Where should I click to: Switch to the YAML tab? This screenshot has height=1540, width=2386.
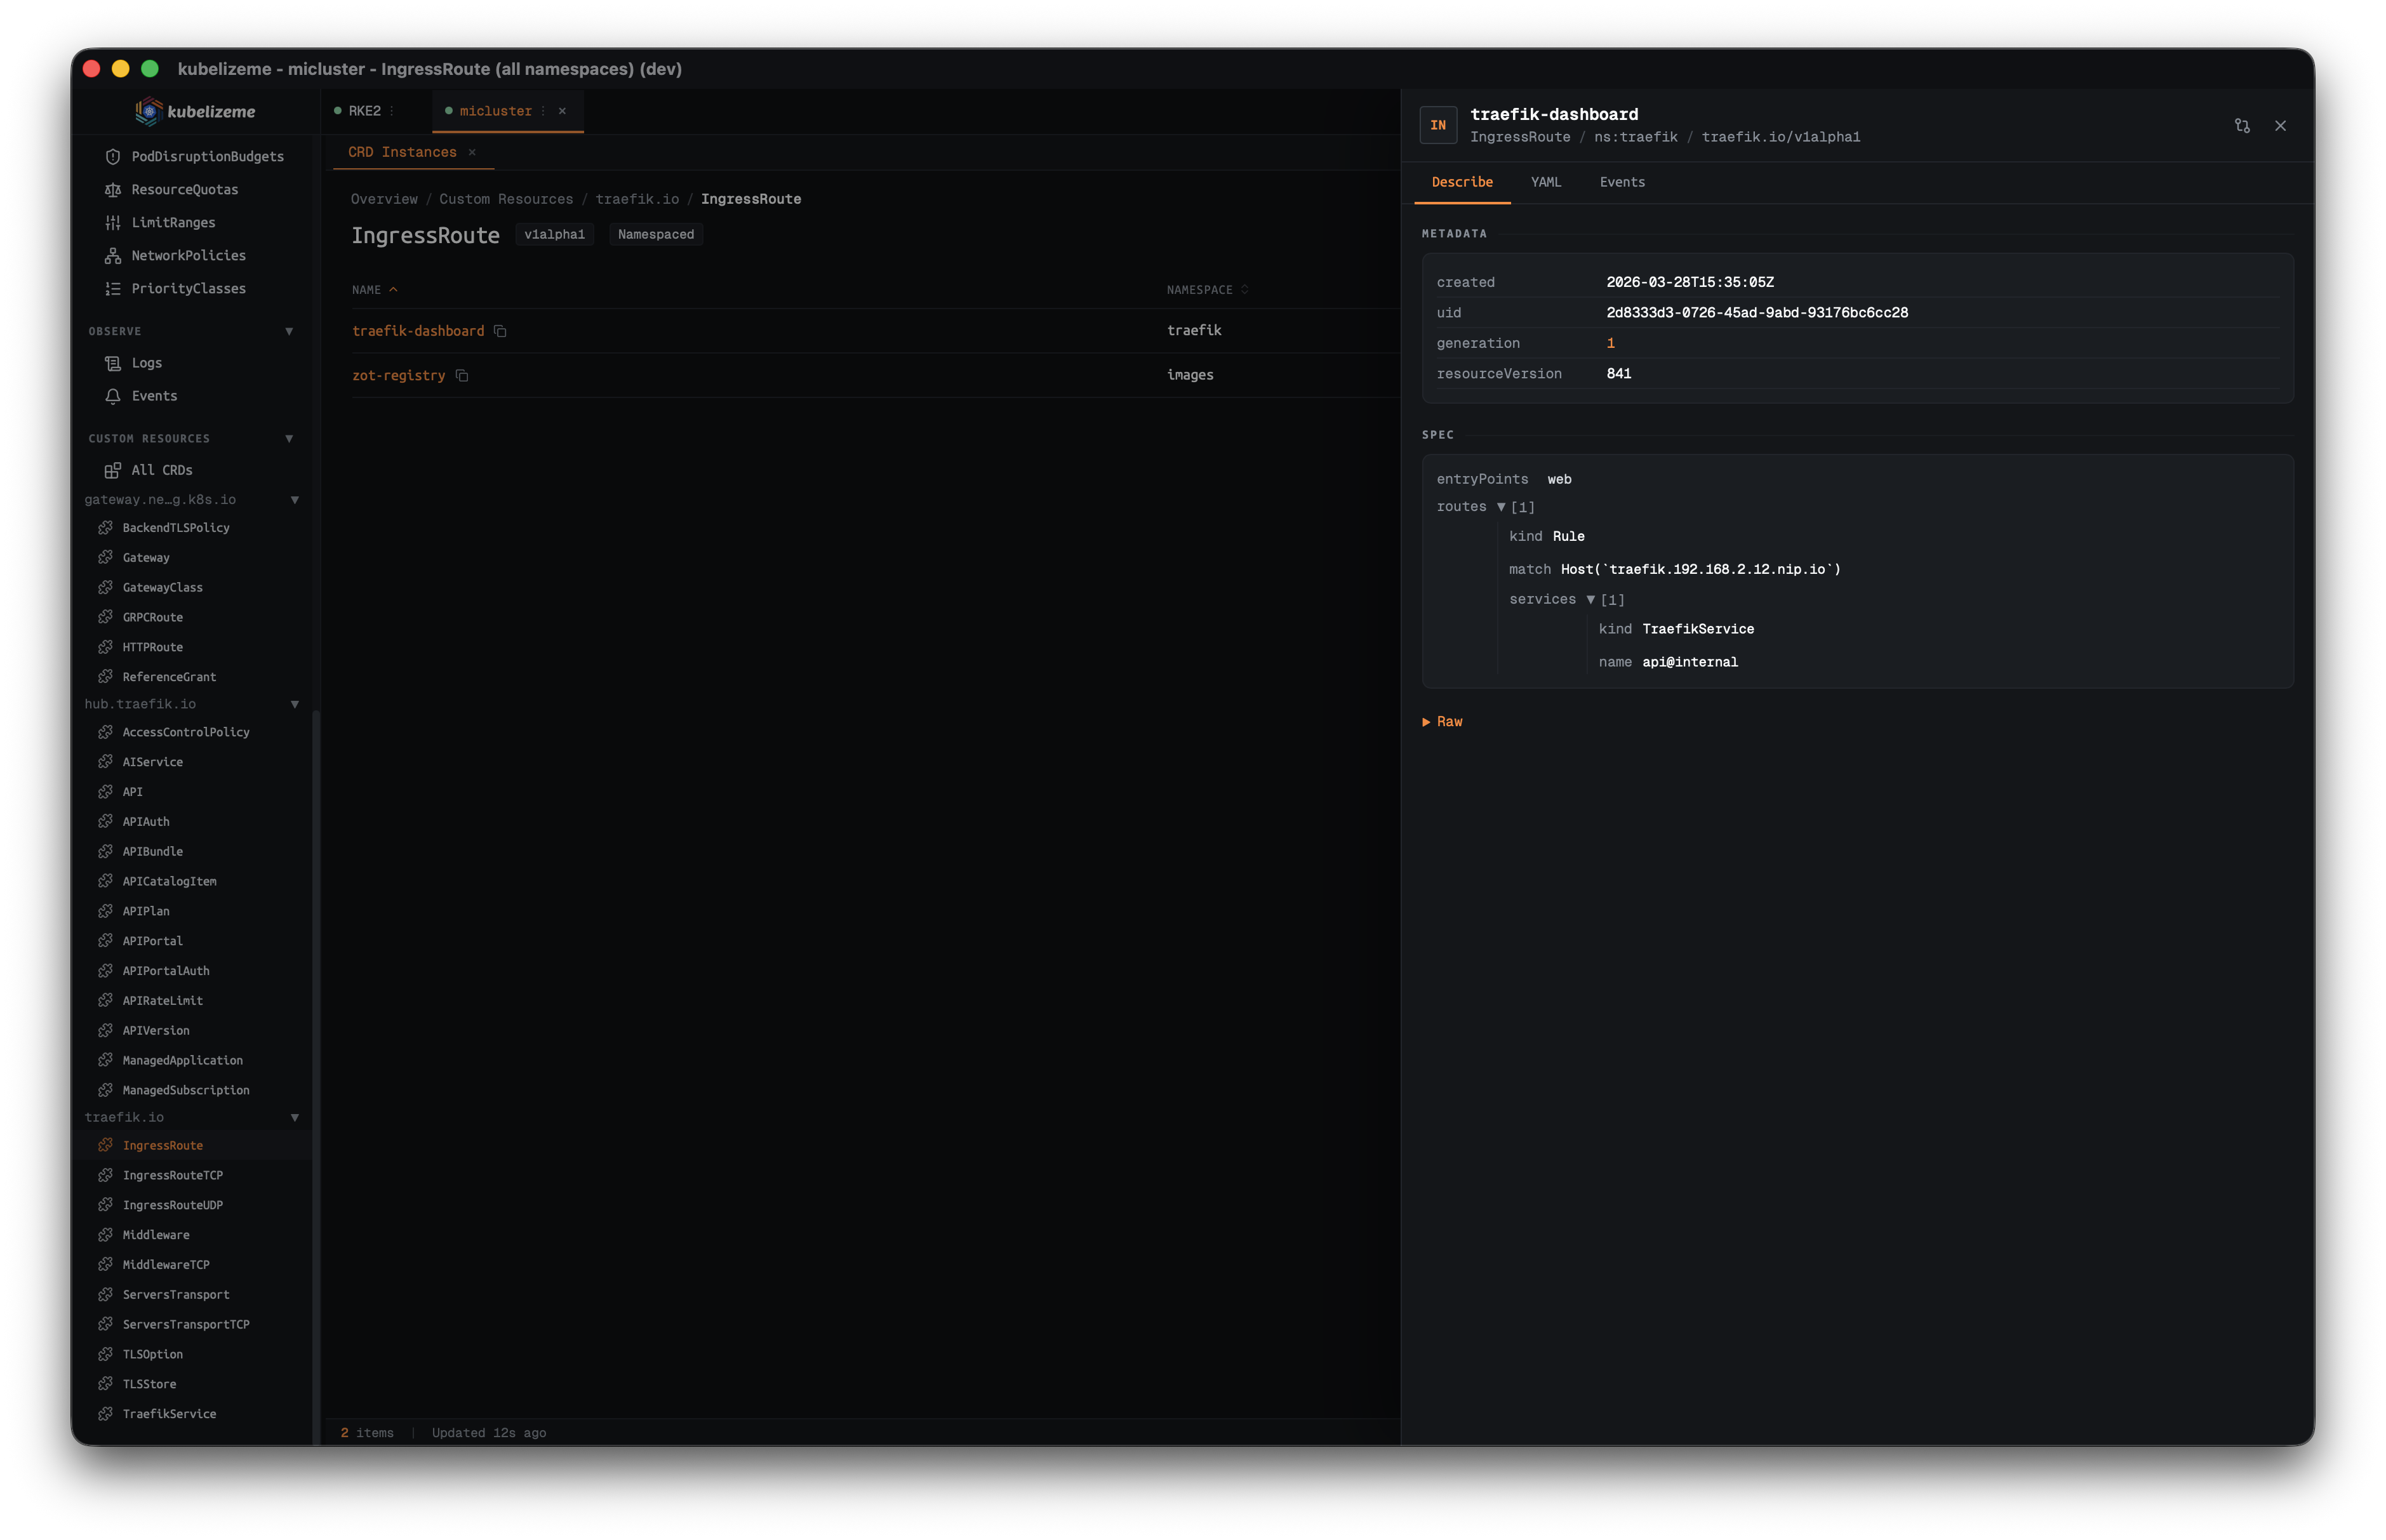1545,182
